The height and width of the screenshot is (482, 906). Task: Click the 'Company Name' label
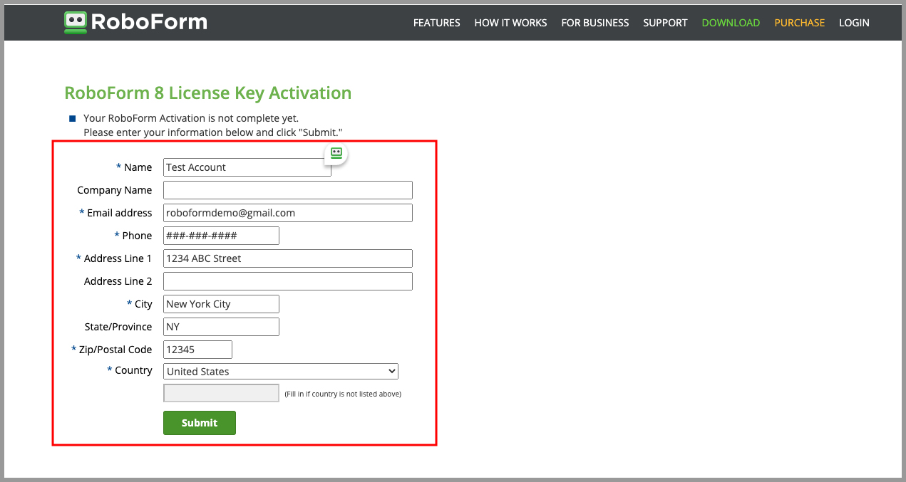click(115, 190)
